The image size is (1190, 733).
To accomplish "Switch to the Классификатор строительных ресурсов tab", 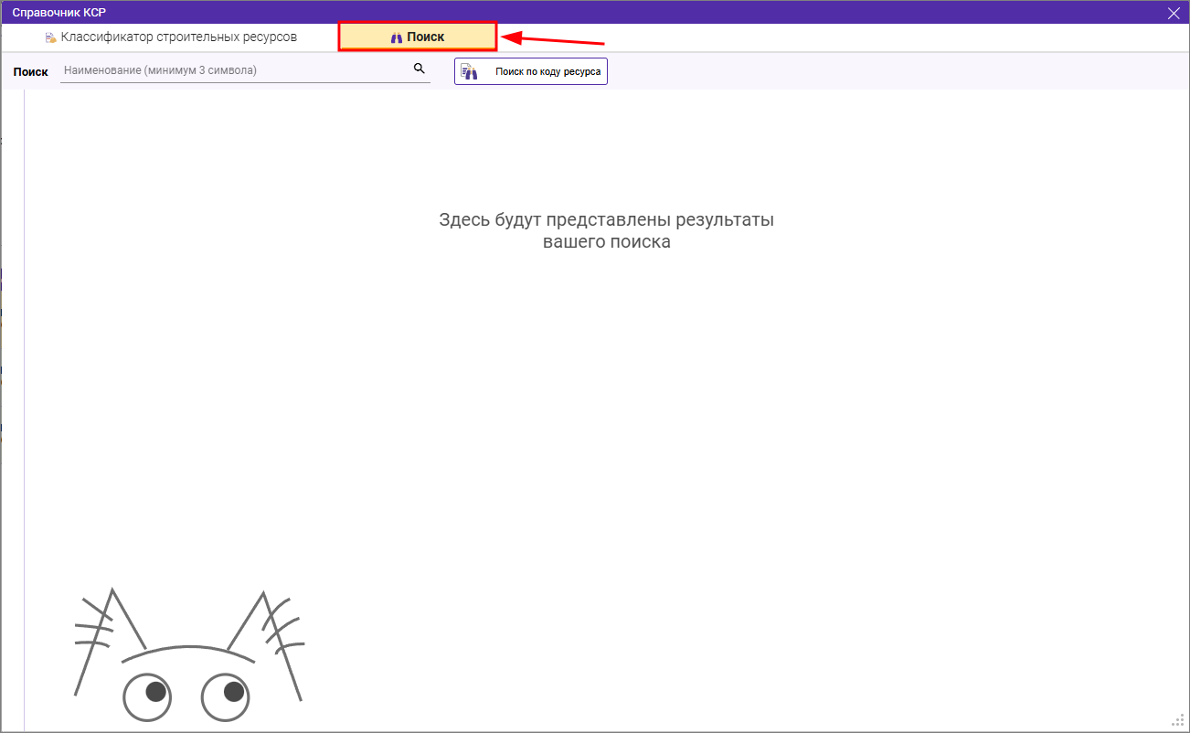I will pos(178,37).
